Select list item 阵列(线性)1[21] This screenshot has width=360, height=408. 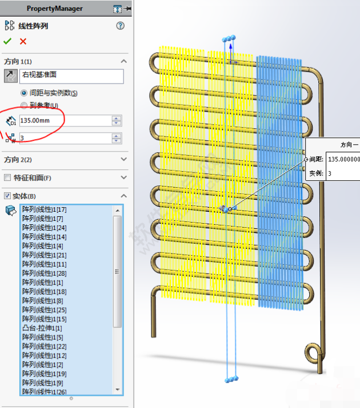coord(44,255)
